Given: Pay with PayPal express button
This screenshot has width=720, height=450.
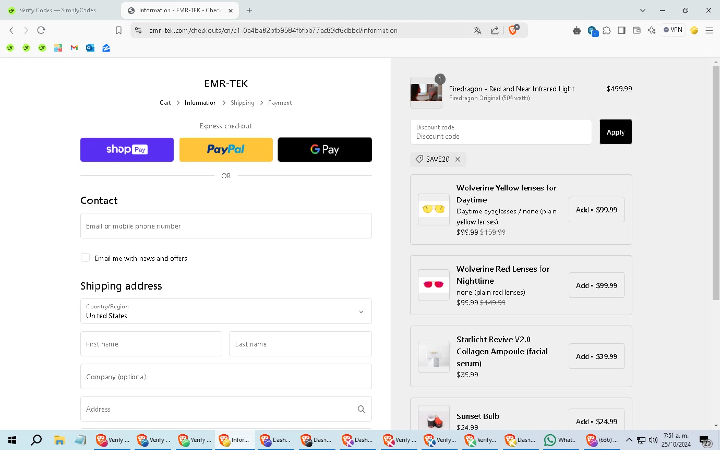Looking at the screenshot, I should coord(226,150).
